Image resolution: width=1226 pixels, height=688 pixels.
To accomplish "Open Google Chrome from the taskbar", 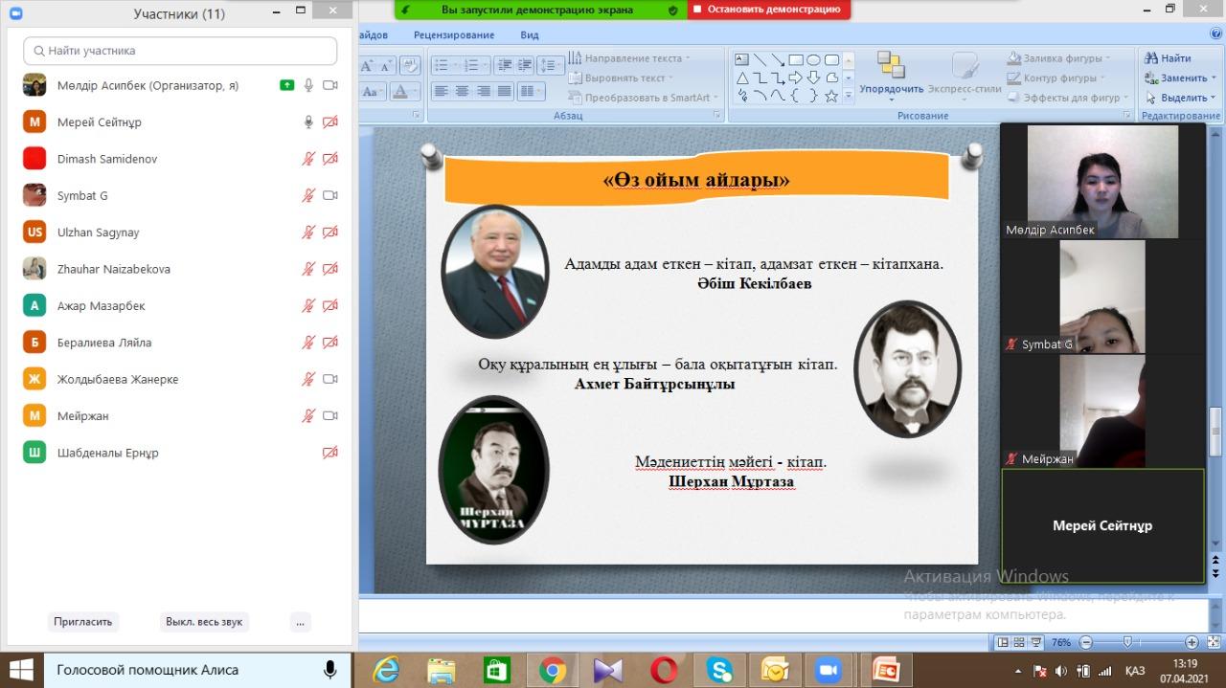I will [552, 670].
